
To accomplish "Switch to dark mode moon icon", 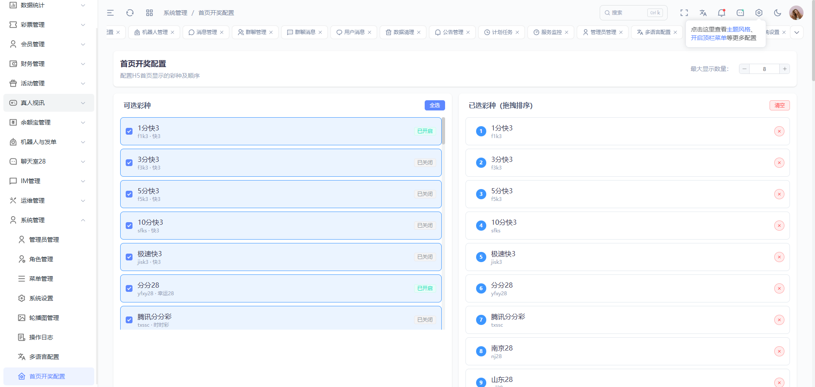I will pos(778,13).
